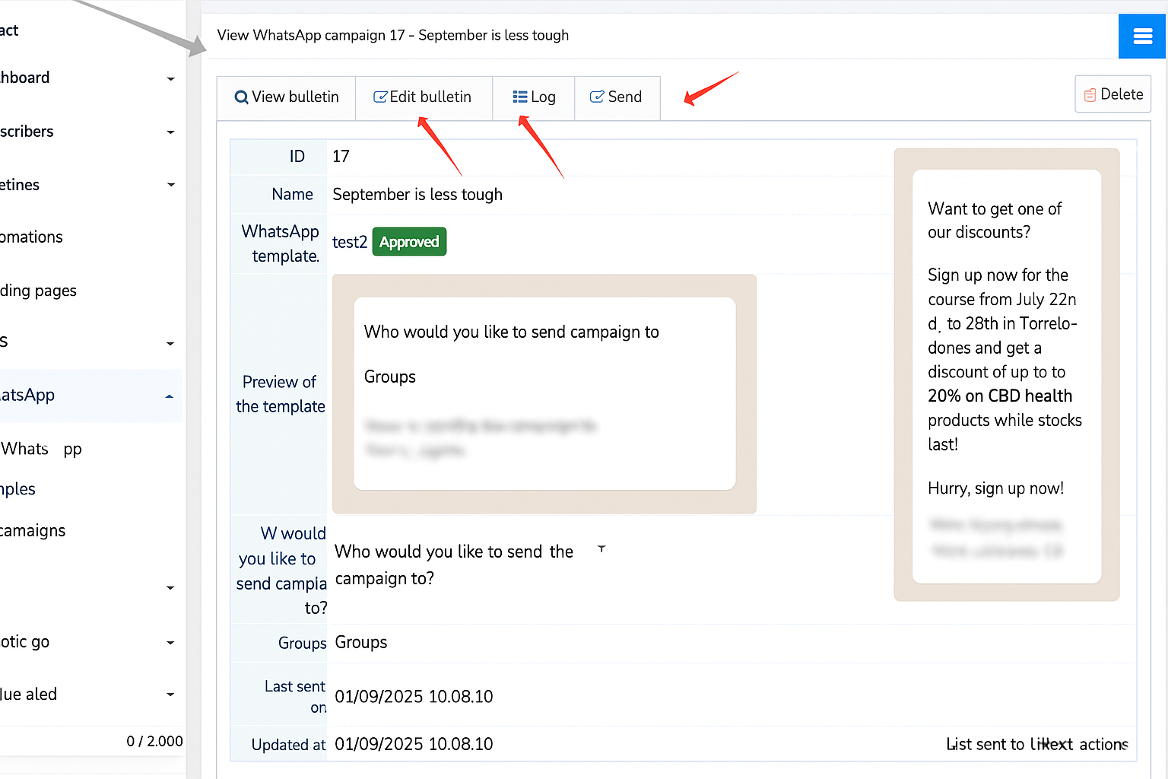Click the date in the Last sent on row
Image resolution: width=1168 pixels, height=779 pixels.
click(x=414, y=697)
